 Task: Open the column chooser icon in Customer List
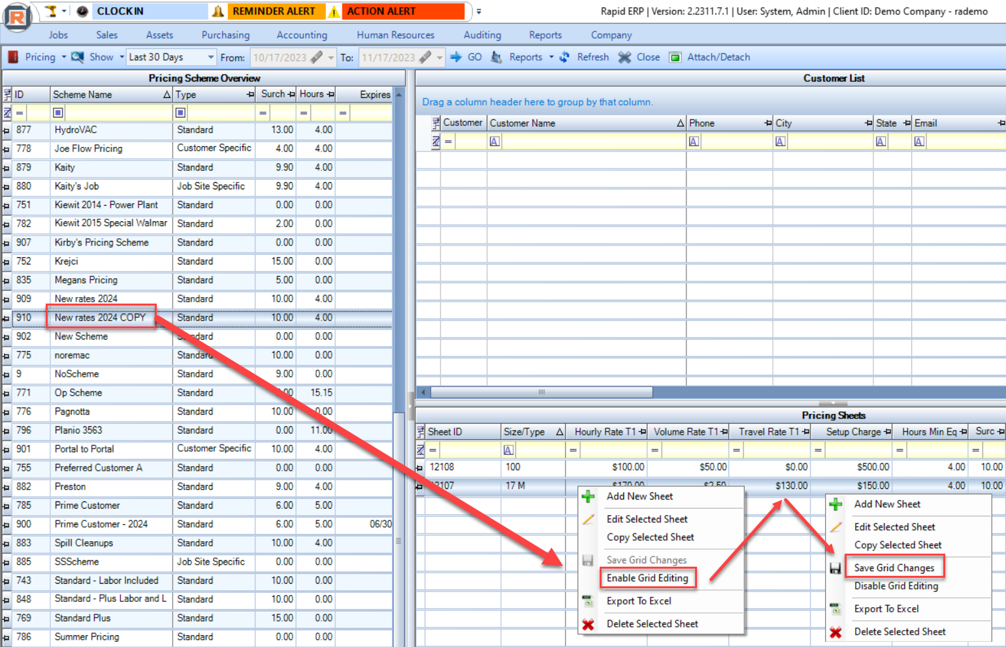[x=436, y=123]
